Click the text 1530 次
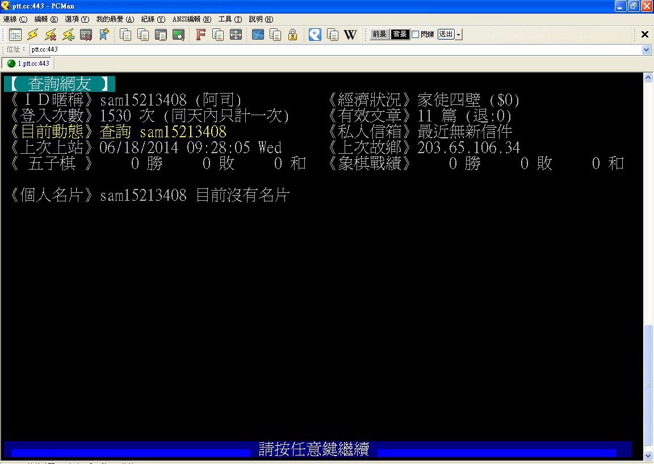The height and width of the screenshot is (464, 654). tap(127, 116)
